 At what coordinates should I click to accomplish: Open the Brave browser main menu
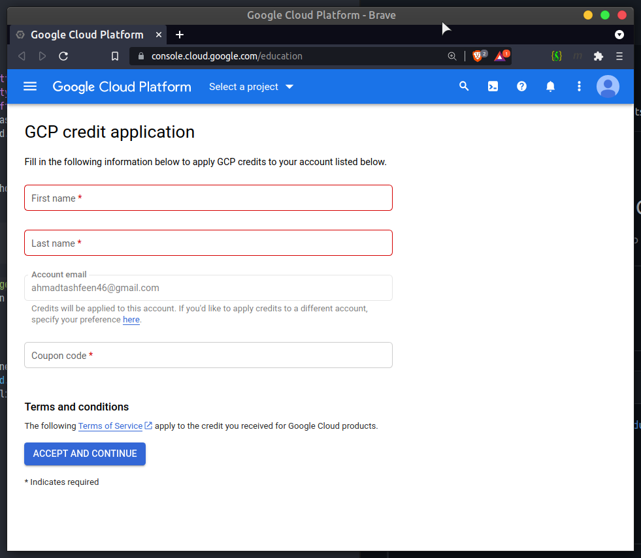coord(619,56)
